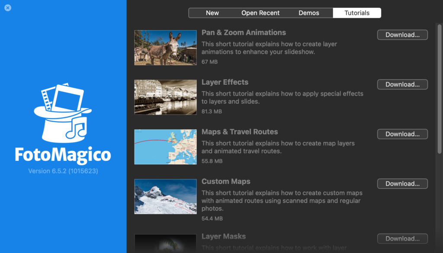Screen dimensions: 443x253
Task: Download the Layer Effects tutorial
Action: point(402,84)
